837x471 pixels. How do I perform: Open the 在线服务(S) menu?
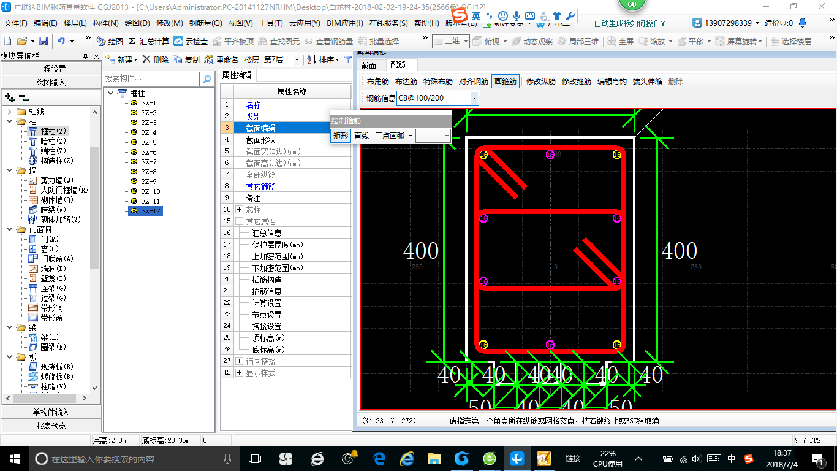[388, 23]
